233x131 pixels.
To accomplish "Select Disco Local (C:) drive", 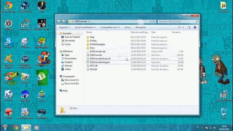I will pos(72,80).
